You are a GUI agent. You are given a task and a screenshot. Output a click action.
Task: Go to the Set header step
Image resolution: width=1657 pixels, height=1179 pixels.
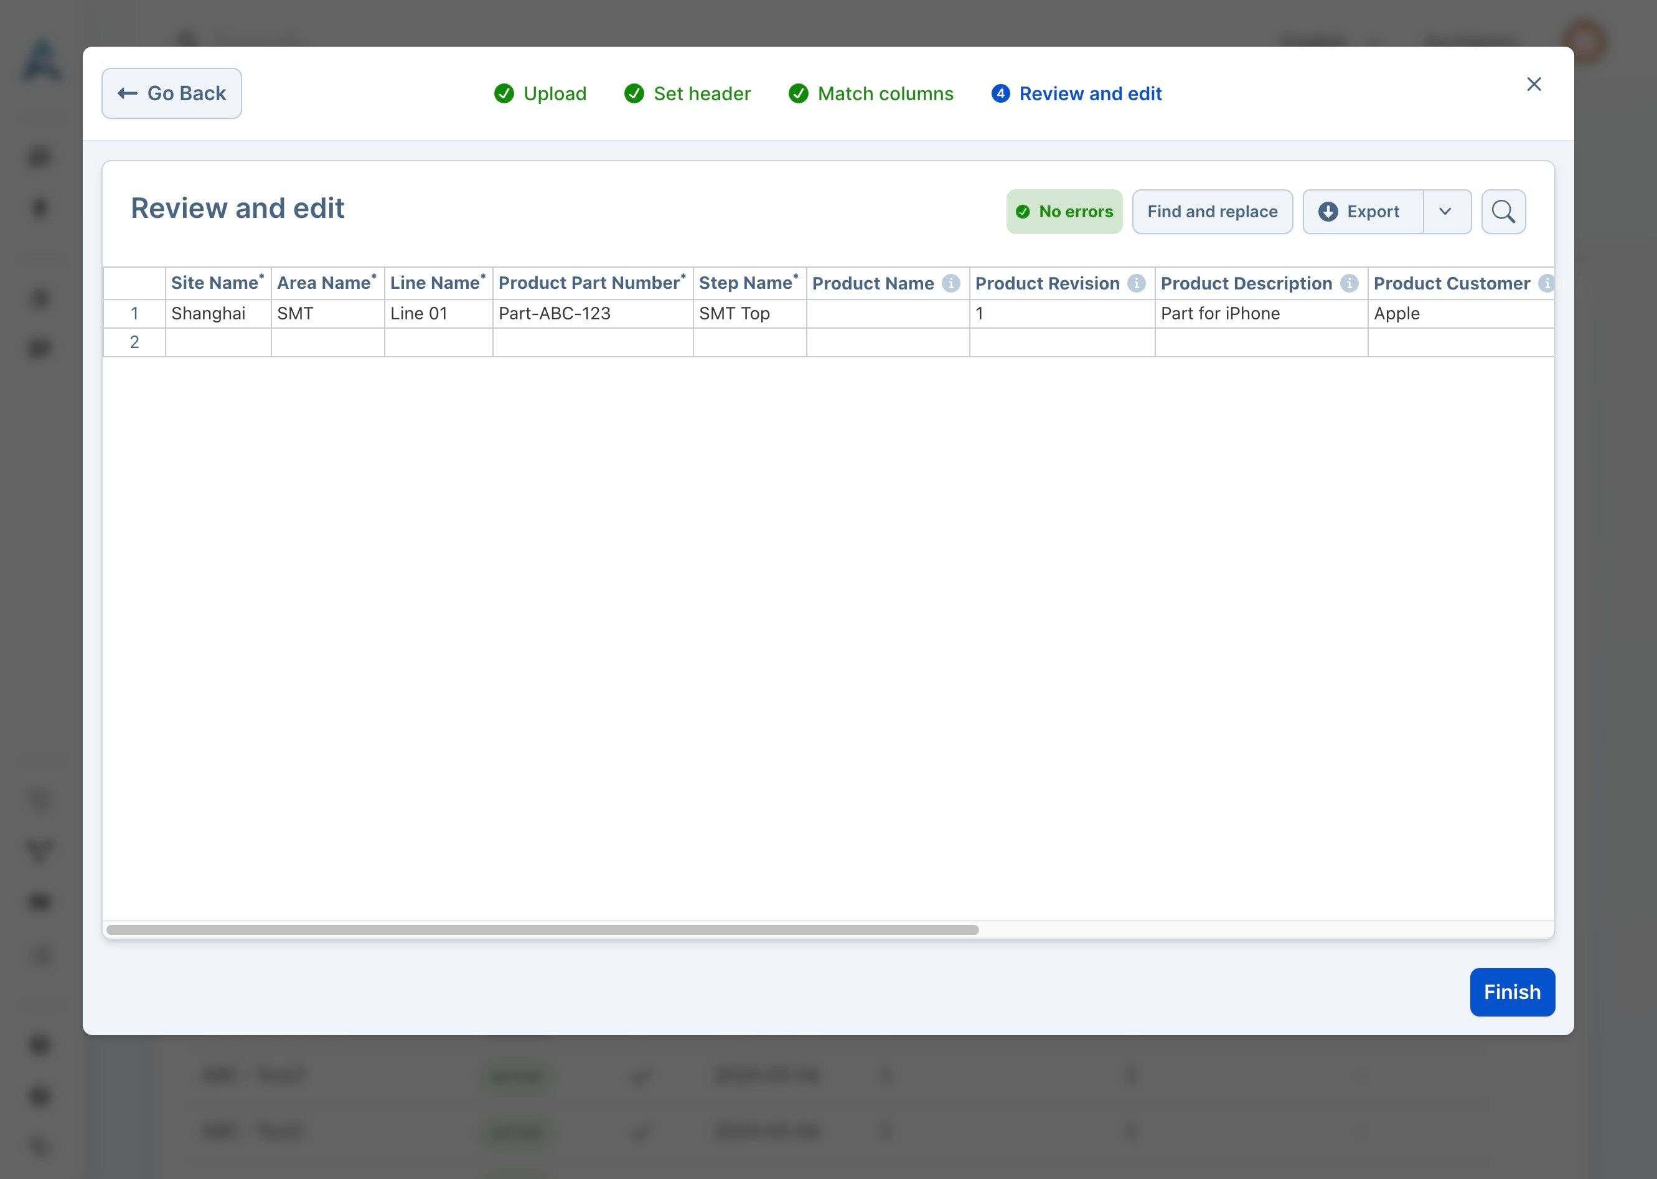[687, 93]
